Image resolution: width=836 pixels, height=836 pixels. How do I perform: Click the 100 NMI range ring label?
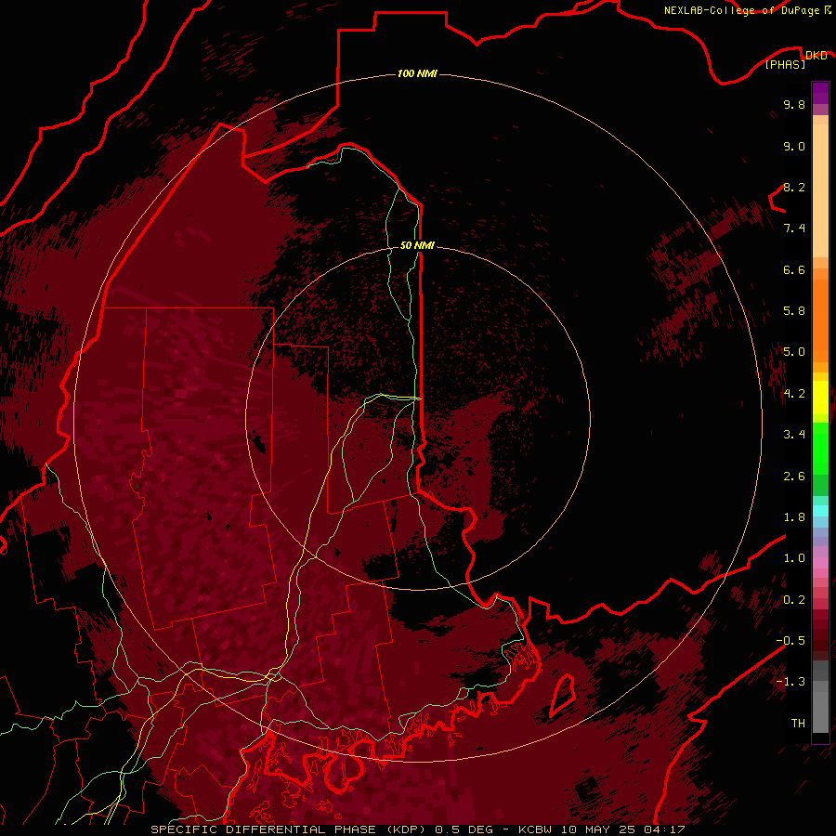tap(417, 73)
